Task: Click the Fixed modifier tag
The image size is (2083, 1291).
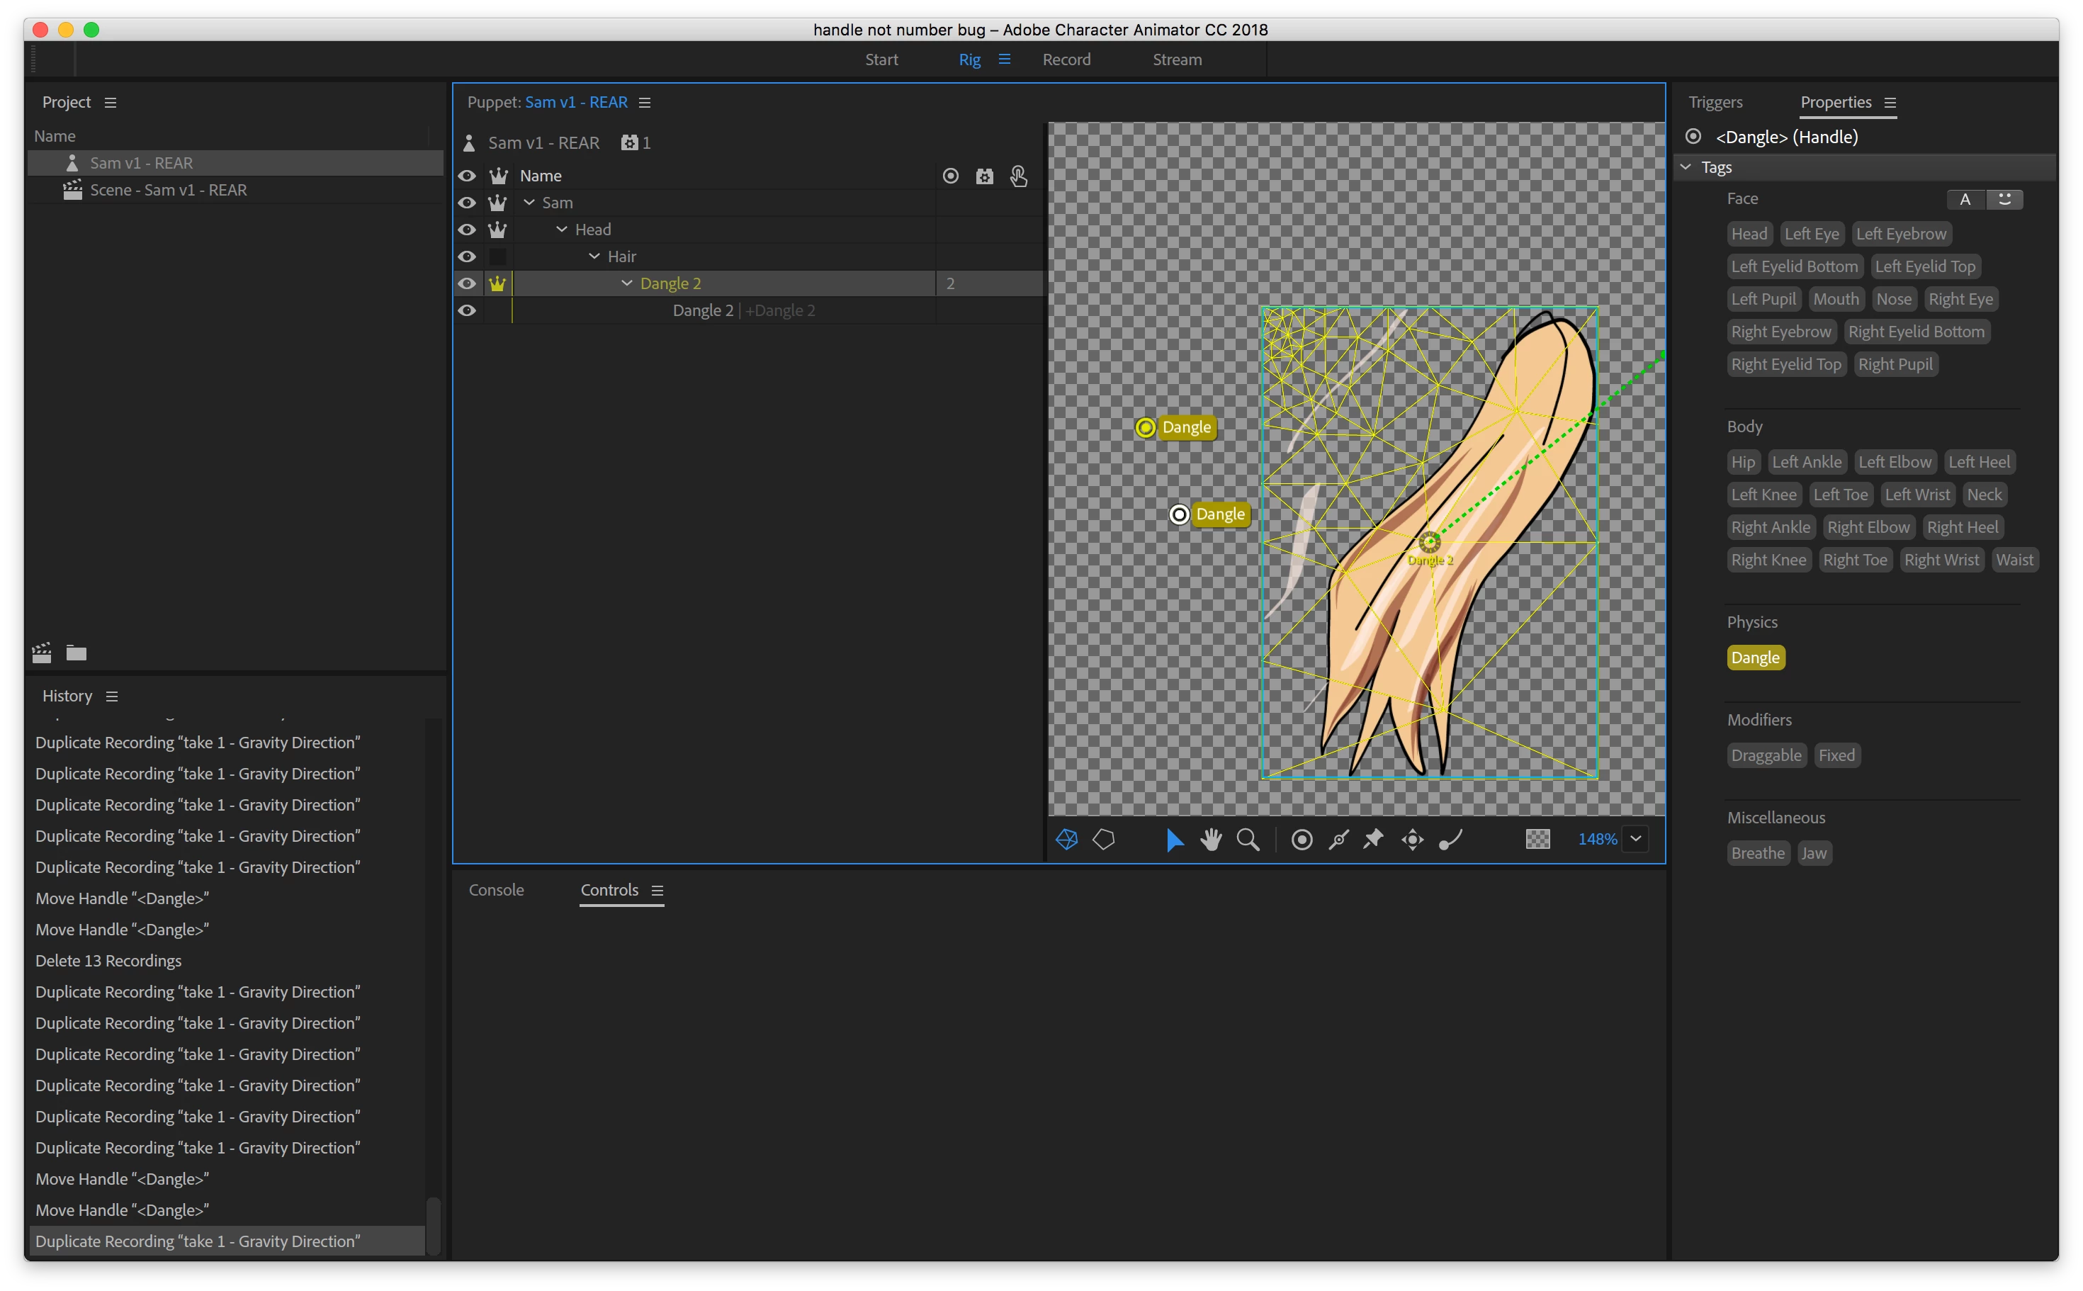Action: [x=1836, y=755]
